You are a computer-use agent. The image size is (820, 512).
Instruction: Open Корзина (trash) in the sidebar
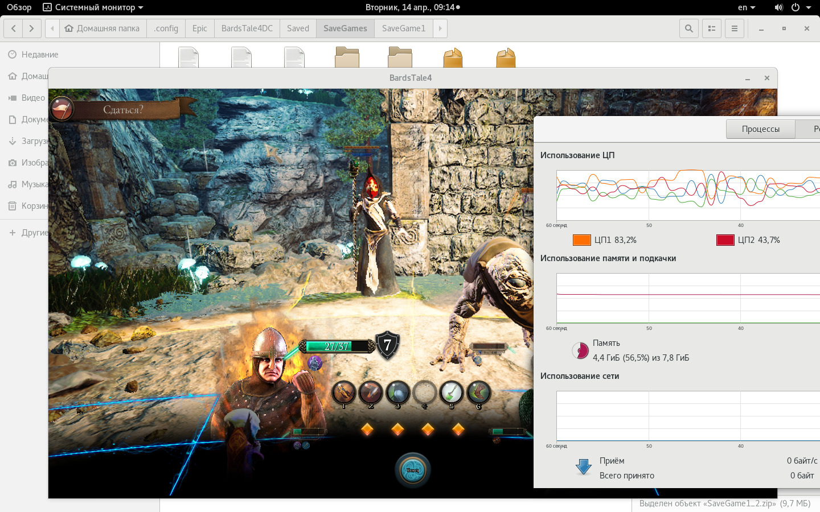(27, 206)
